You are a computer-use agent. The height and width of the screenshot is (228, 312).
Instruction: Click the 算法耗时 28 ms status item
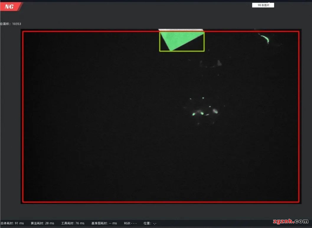pyautogui.click(x=43, y=223)
